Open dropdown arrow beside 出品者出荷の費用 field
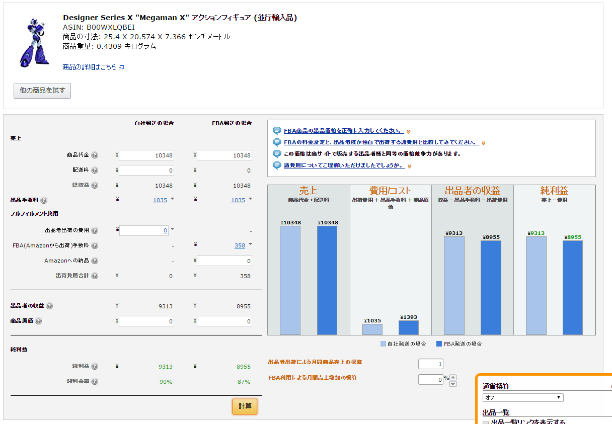 (172, 229)
